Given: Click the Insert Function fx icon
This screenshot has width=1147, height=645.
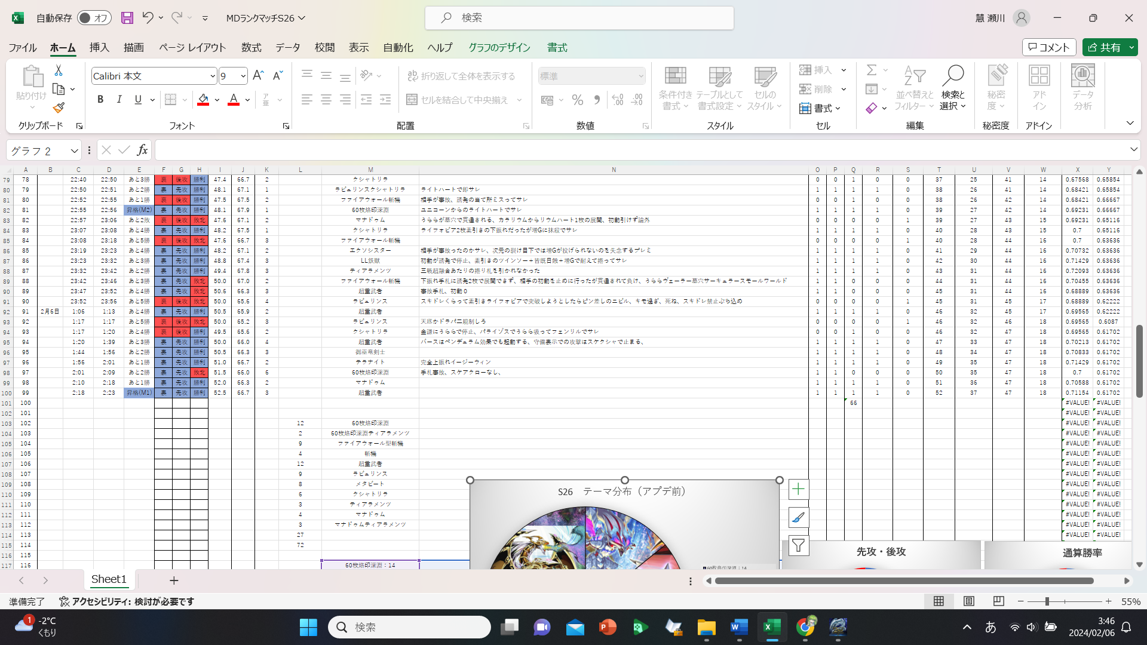Looking at the screenshot, I should pos(142,150).
